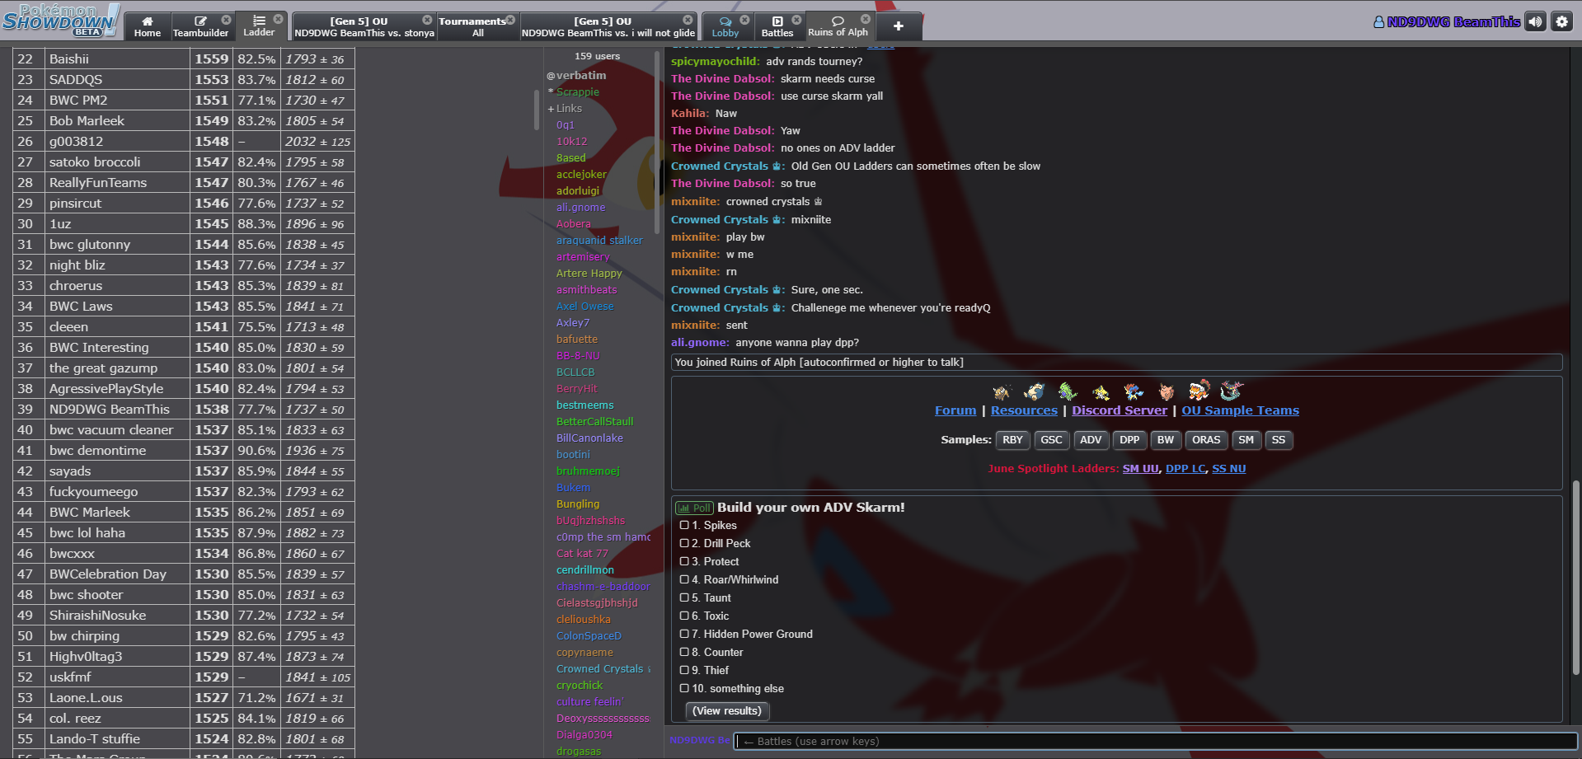Mute sound using the speaker icon
The width and height of the screenshot is (1582, 759).
point(1535,22)
